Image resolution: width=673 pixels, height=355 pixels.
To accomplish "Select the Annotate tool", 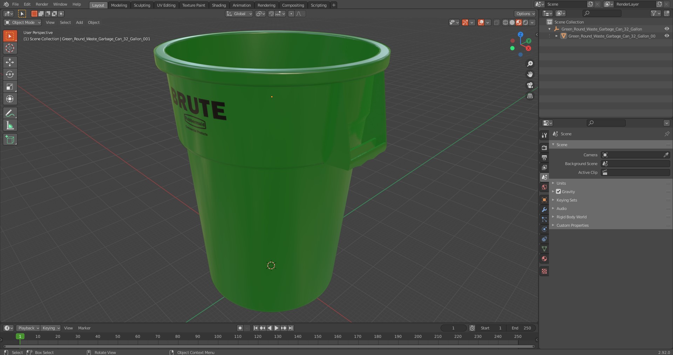I will 10,113.
